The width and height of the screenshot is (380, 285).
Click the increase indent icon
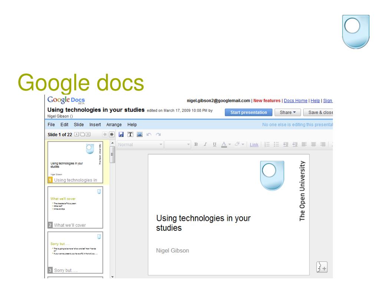(295, 144)
